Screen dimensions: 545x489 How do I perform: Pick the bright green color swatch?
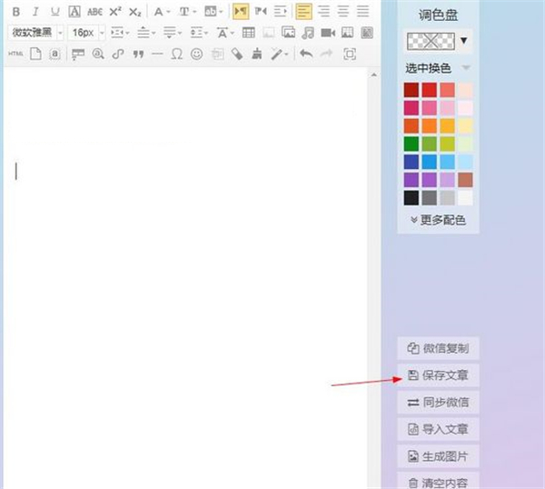pyautogui.click(x=429, y=144)
